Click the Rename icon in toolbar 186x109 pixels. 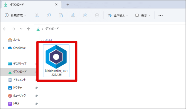(73, 15)
